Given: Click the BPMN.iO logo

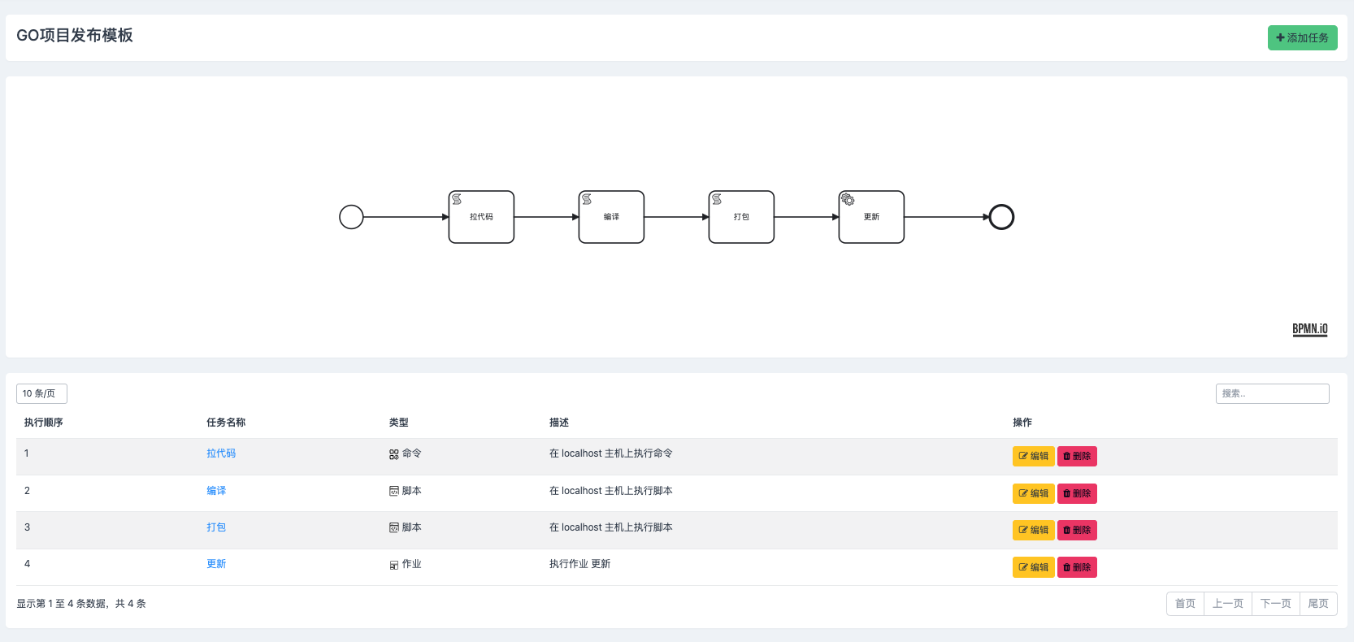Looking at the screenshot, I should [1309, 329].
